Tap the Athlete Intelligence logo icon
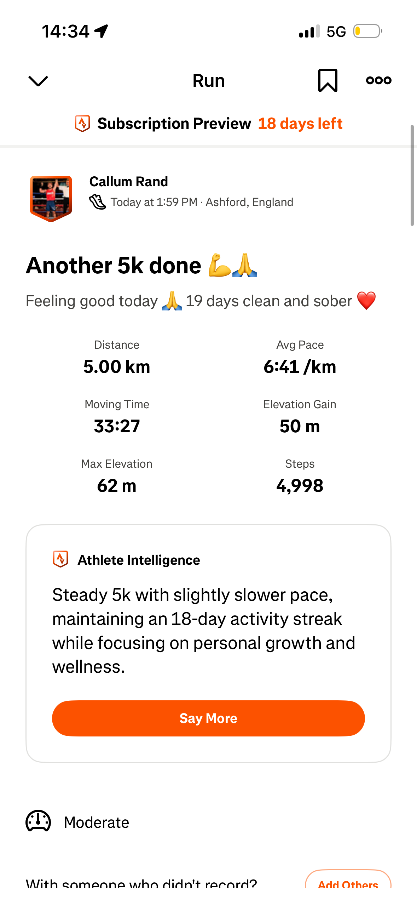 [x=60, y=559]
